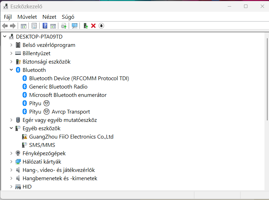The width and height of the screenshot is (269, 200).
Task: Click the vertical scrollbar thumb
Action: 267,79
